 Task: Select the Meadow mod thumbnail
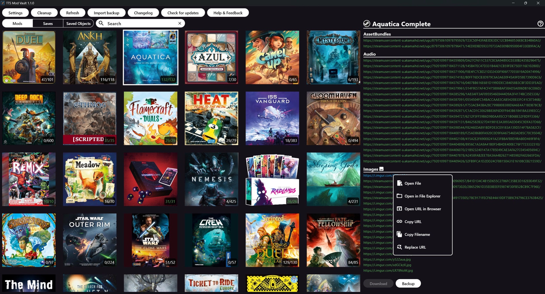point(90,179)
